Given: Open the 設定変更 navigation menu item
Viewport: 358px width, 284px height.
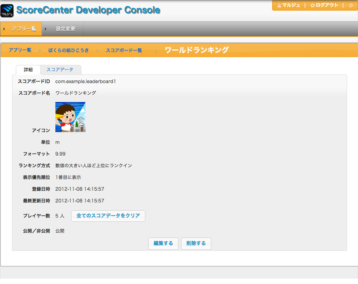Looking at the screenshot, I should point(65,29).
